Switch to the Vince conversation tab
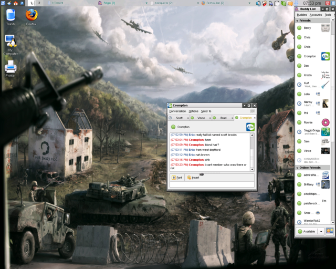Screen dimensions: 336x269 pos(201,118)
